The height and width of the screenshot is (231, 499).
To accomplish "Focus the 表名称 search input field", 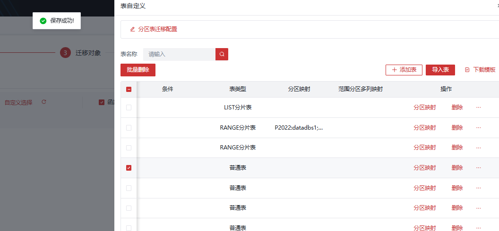I will click(x=180, y=54).
